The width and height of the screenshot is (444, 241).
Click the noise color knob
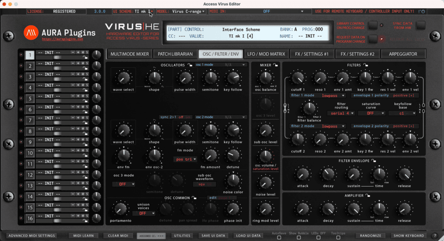tap(233, 181)
